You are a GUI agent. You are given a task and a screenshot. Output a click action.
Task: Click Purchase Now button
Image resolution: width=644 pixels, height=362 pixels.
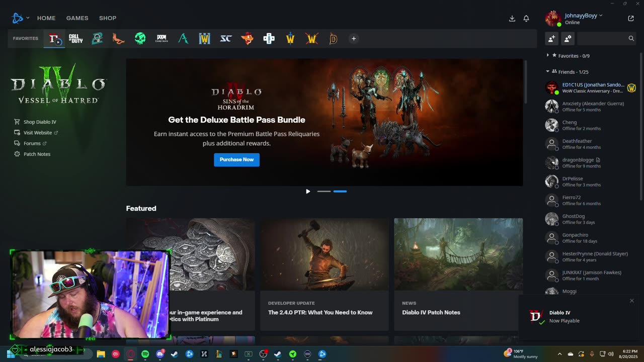[x=236, y=159]
